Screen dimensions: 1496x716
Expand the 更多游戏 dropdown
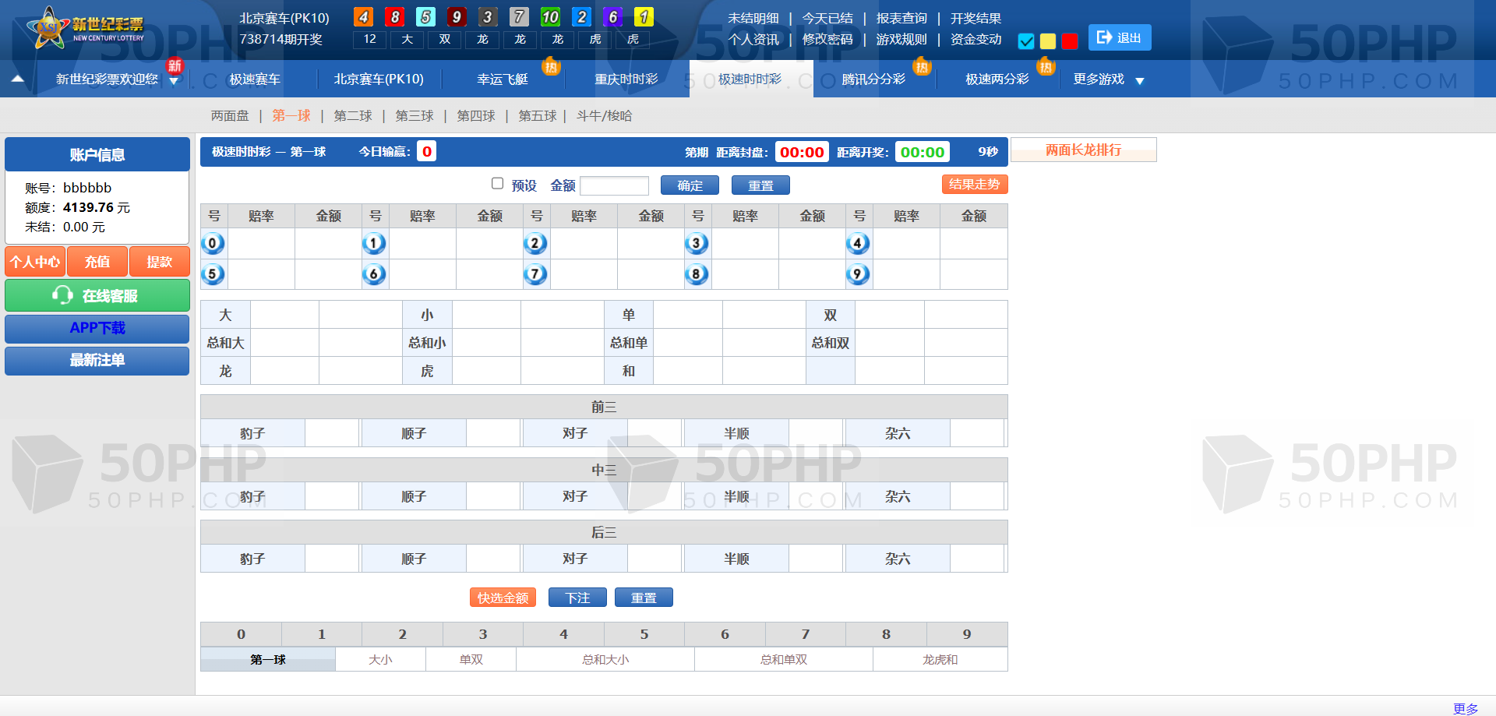tap(1139, 80)
